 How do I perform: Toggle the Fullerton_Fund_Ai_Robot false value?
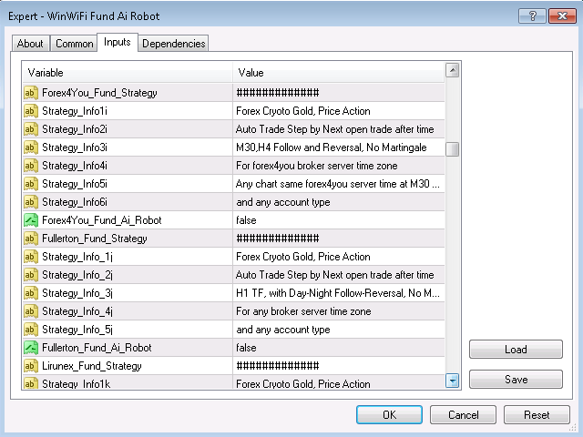pos(339,348)
